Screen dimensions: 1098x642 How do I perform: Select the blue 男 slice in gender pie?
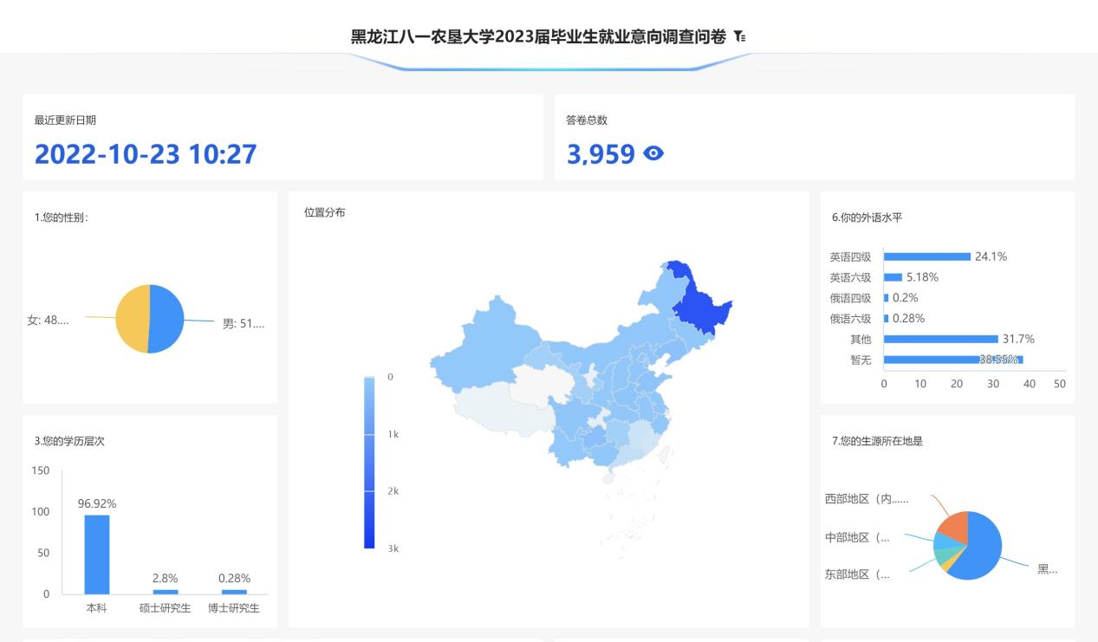point(167,319)
